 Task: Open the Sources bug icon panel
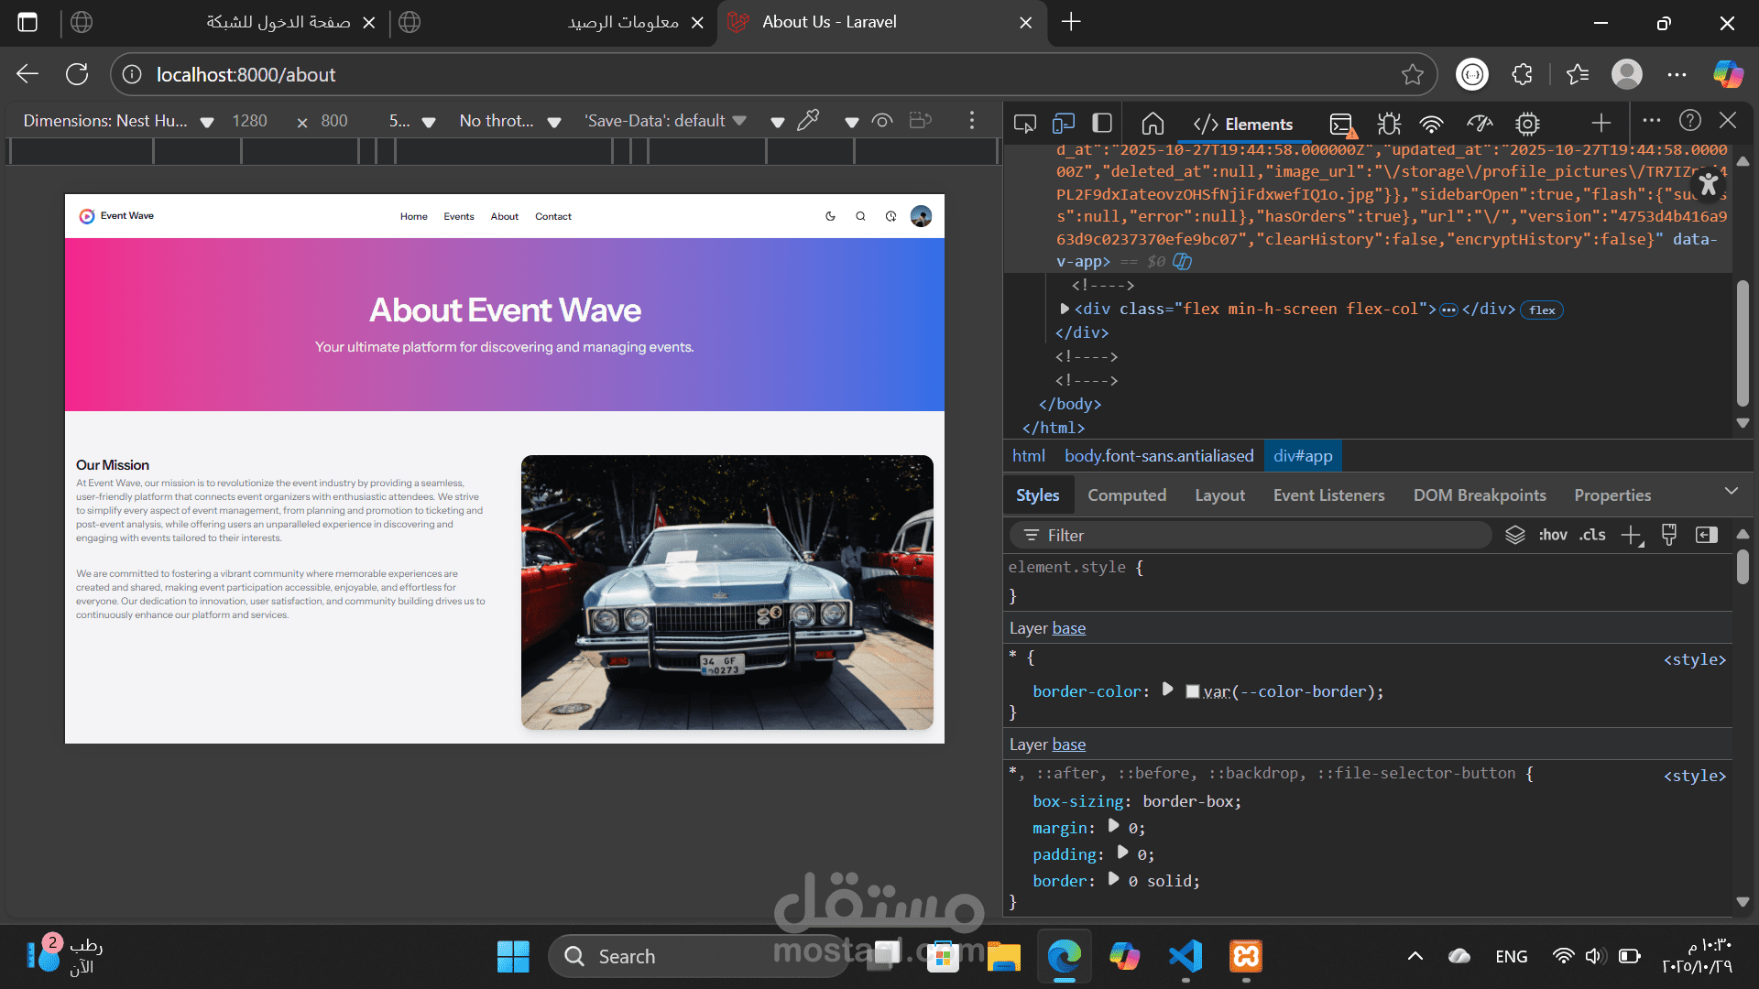point(1389,124)
